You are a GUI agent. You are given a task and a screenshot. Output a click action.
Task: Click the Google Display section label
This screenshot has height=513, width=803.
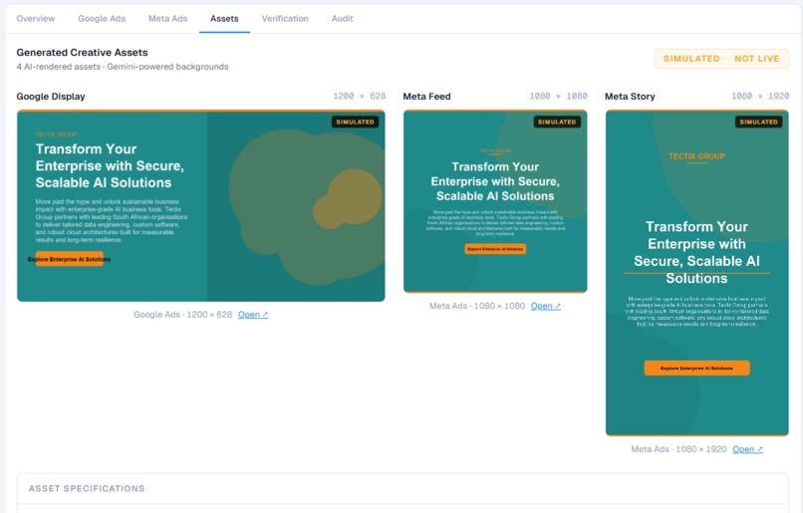51,97
